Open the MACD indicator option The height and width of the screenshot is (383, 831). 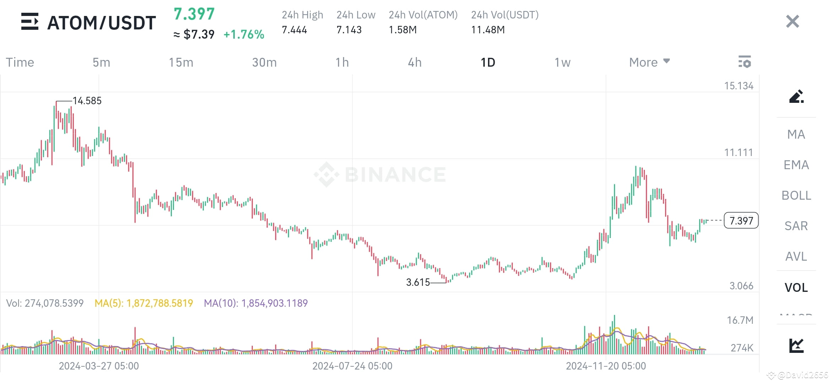796,315
